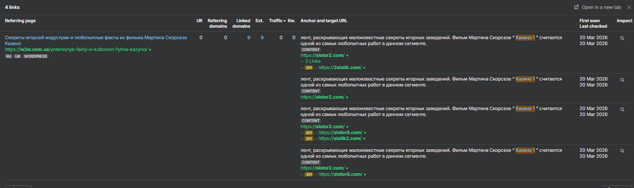Click the Ext. links count 9
The height and width of the screenshot is (188, 634).
pyautogui.click(x=262, y=38)
